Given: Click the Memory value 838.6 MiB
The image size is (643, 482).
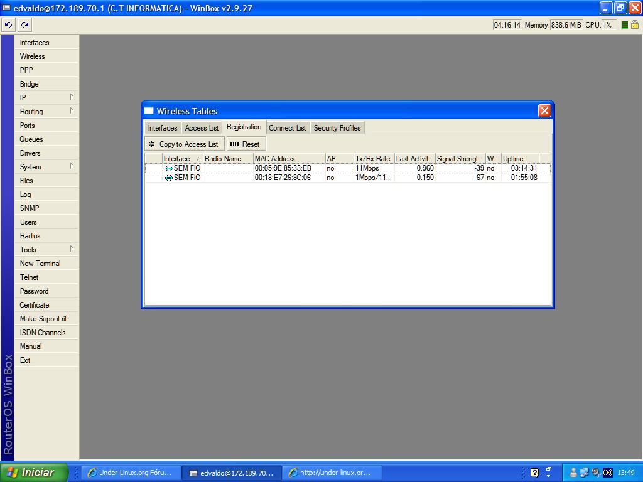Looking at the screenshot, I should pos(566,25).
